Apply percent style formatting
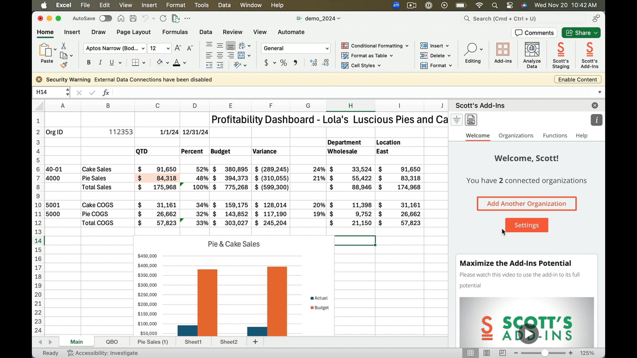637x358 pixels. [x=283, y=63]
